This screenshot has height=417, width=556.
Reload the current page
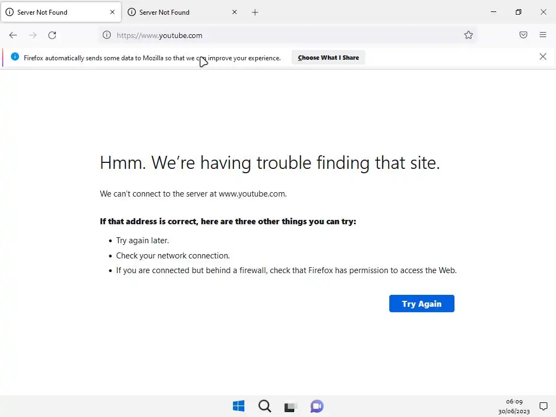(x=52, y=35)
